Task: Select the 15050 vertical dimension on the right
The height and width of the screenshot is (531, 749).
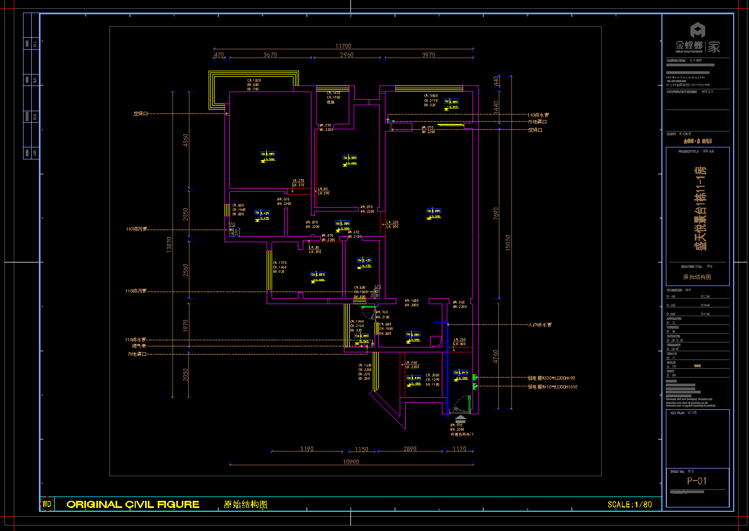Action: click(x=508, y=243)
